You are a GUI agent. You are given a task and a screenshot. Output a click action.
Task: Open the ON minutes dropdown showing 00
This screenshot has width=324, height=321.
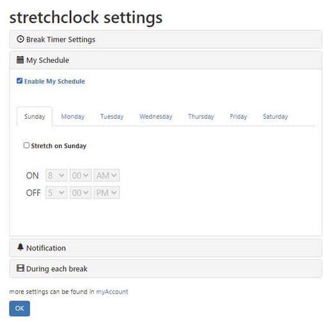pyautogui.click(x=80, y=175)
